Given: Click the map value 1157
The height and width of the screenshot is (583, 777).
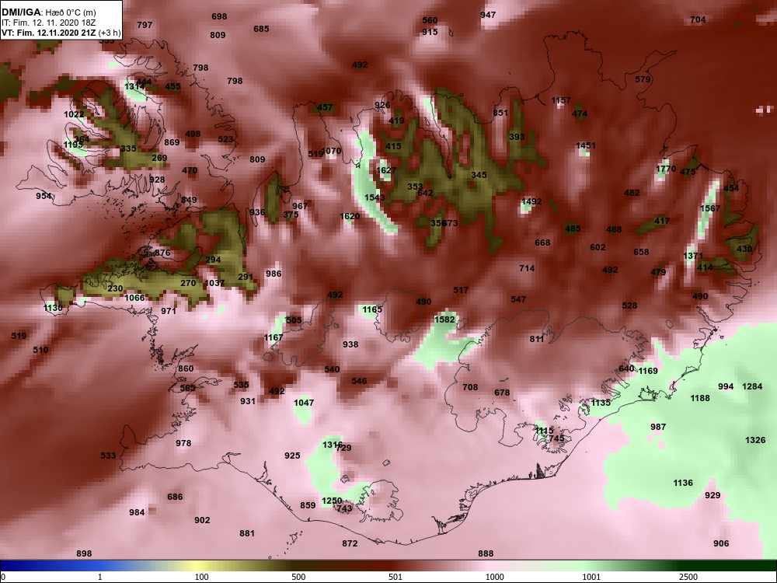Looking at the screenshot, I should (x=561, y=100).
